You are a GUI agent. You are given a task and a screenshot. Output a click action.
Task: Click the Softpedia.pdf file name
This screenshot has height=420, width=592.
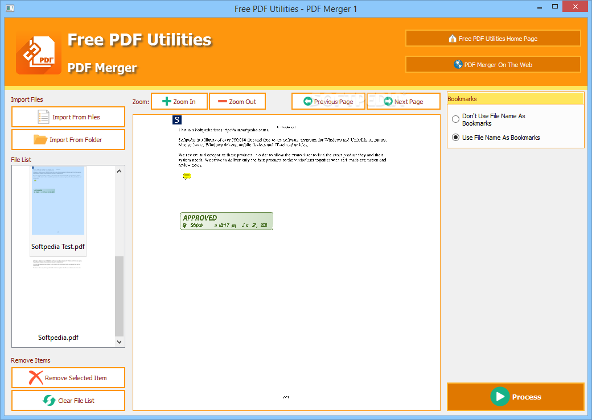click(x=58, y=338)
